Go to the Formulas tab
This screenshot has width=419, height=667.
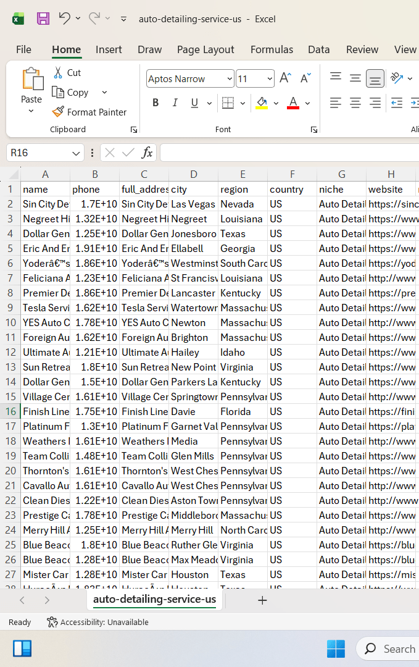click(272, 50)
